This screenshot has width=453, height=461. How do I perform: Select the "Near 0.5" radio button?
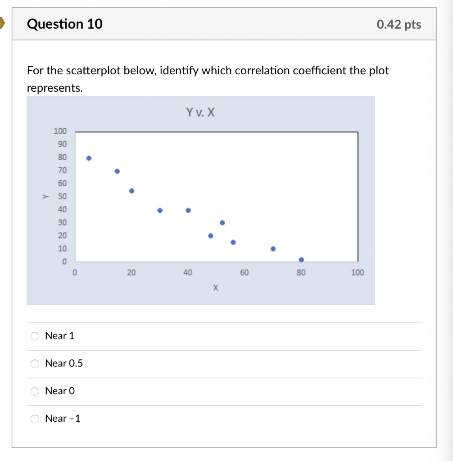35,364
